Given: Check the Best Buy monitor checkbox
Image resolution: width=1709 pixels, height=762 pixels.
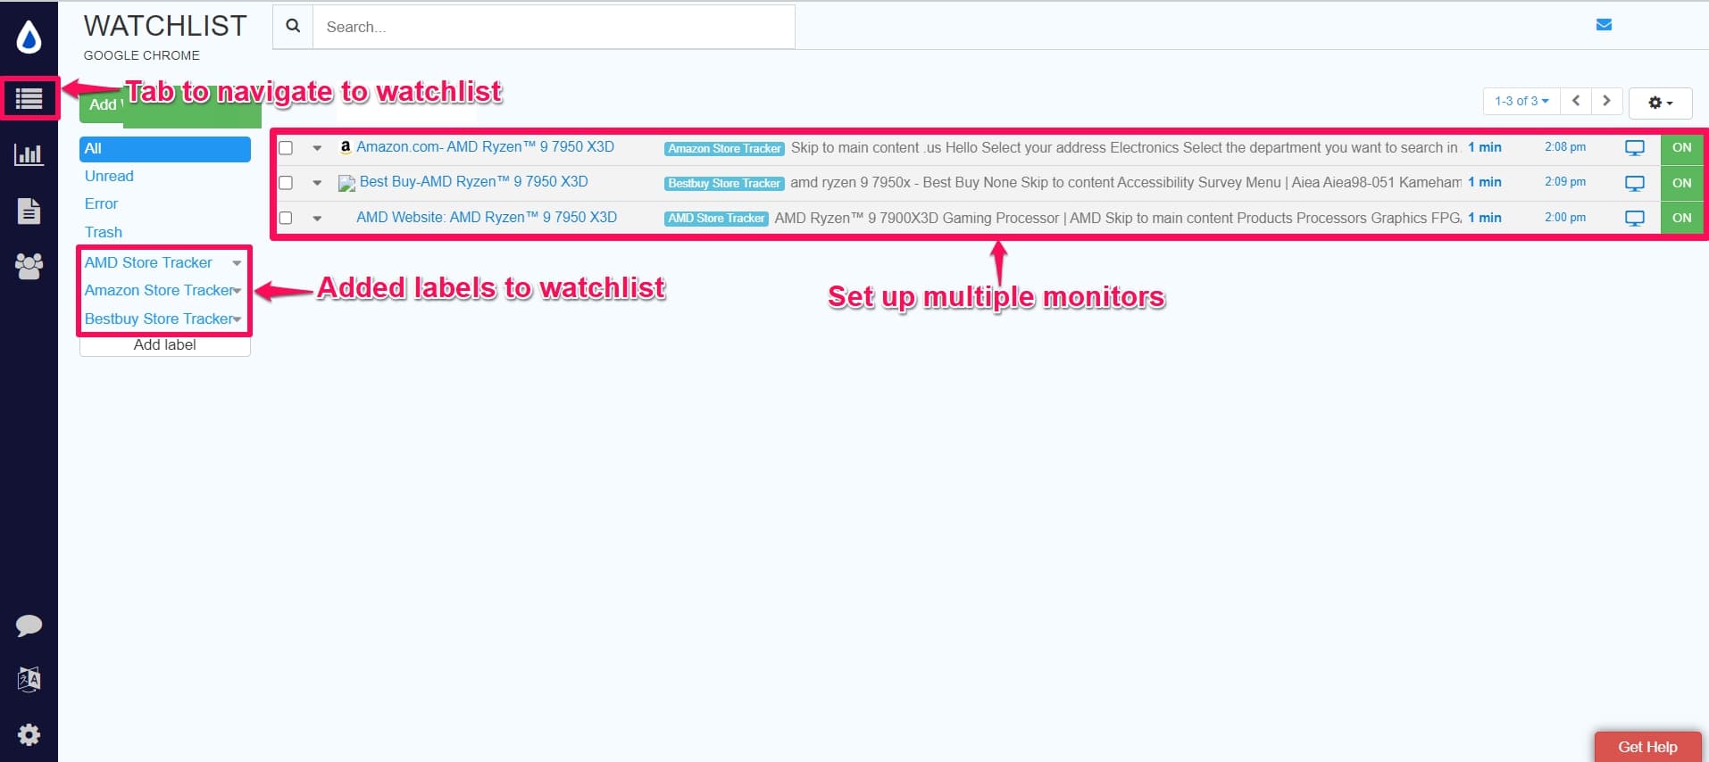Looking at the screenshot, I should [x=286, y=183].
